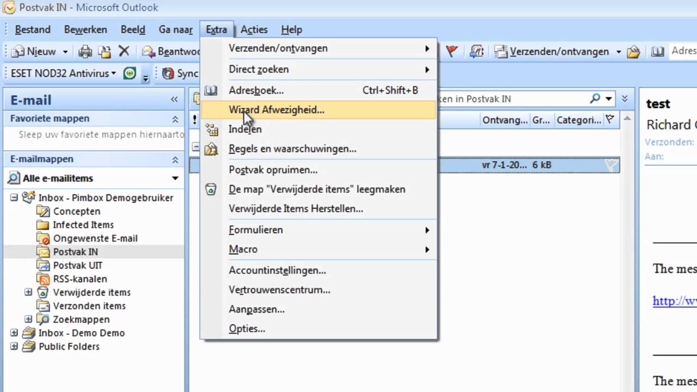Collapse the E-mail navigation pane chevron
Viewport: 697px width, 392px height.
point(174,99)
